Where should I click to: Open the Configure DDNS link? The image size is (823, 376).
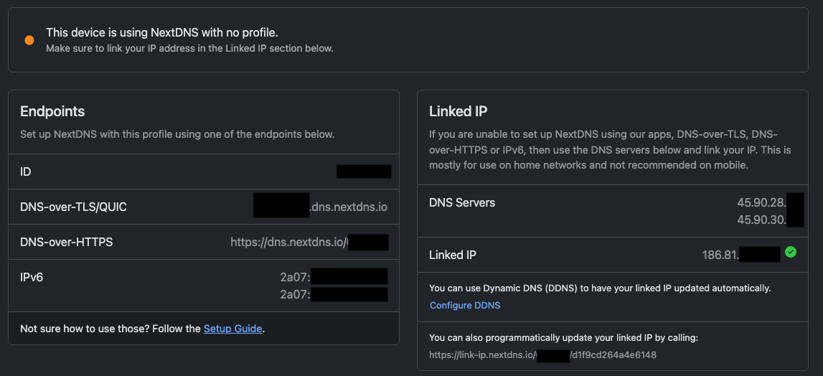[465, 305]
